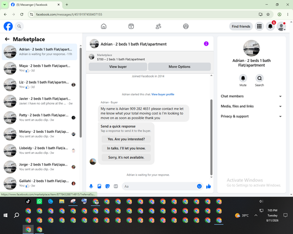The image size is (293, 234).
Task: Open the Melany conversation
Action: pos(39,134)
